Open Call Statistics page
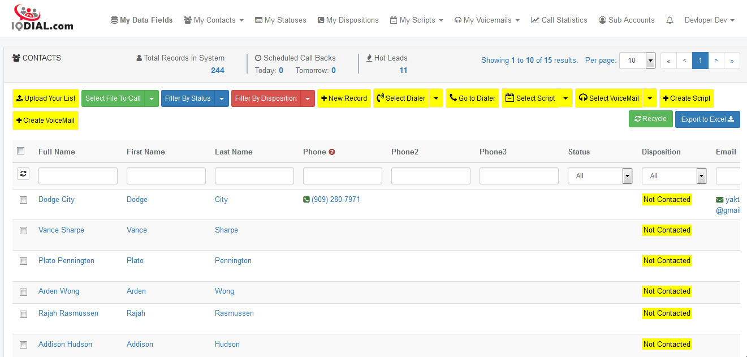 click(x=559, y=20)
